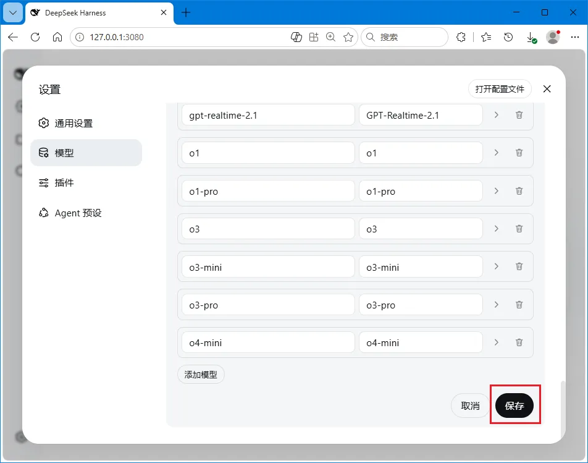Edit the o3 model ID field

tap(268, 229)
